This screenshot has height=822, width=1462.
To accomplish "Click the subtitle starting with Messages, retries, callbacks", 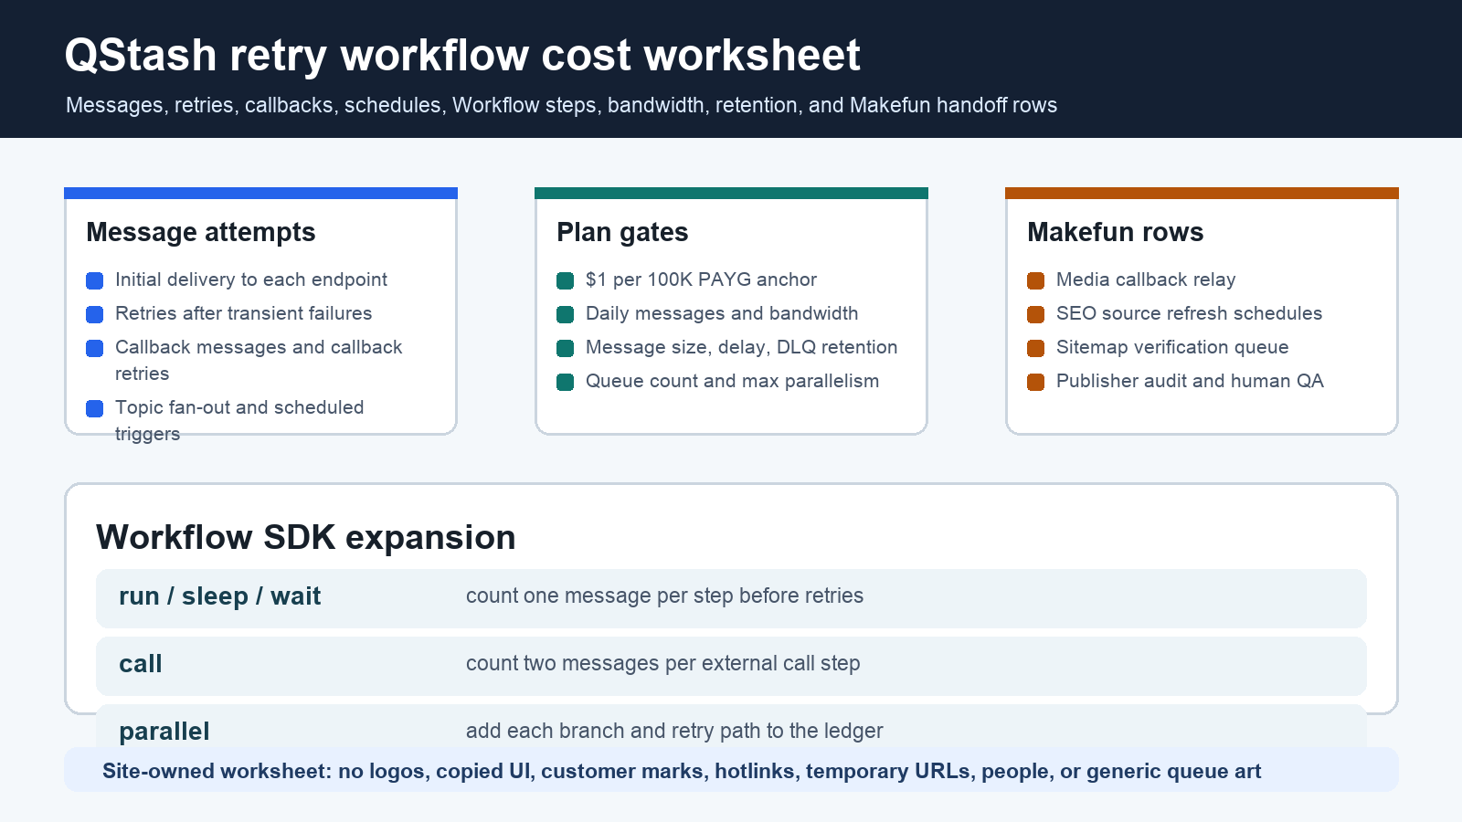I will (561, 105).
